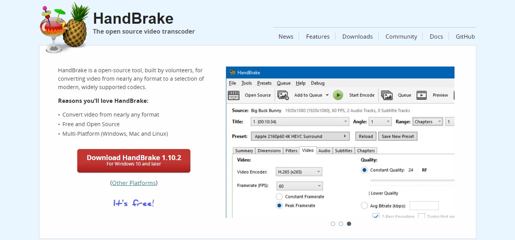The image size is (515, 240).
Task: Click the Open Source toolbar icon
Action: [233, 95]
